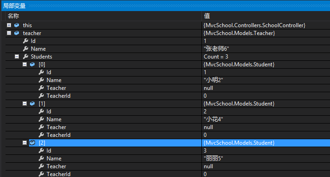This screenshot has height=177, width=330.
Task: Click {MvcSchool.Models.Student} value in [0] row
Action: point(239,65)
